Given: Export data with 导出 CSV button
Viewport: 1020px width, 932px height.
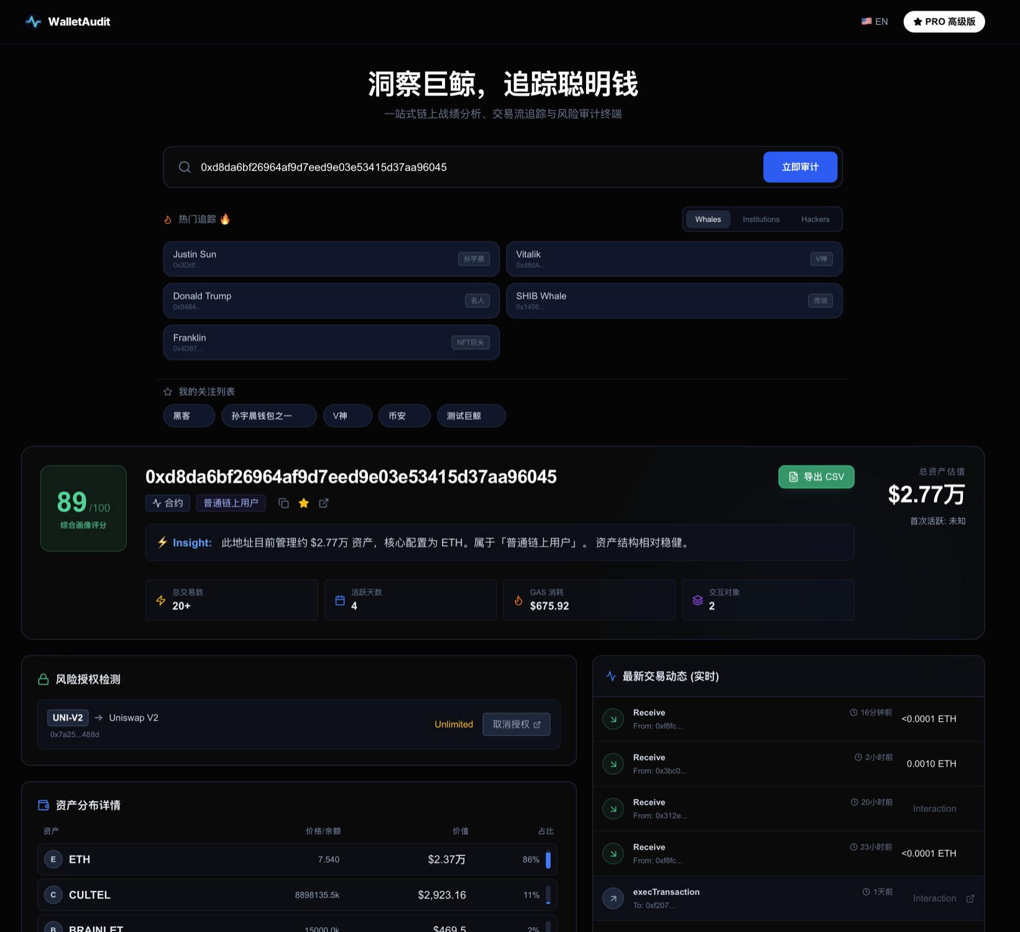Looking at the screenshot, I should pos(816,477).
